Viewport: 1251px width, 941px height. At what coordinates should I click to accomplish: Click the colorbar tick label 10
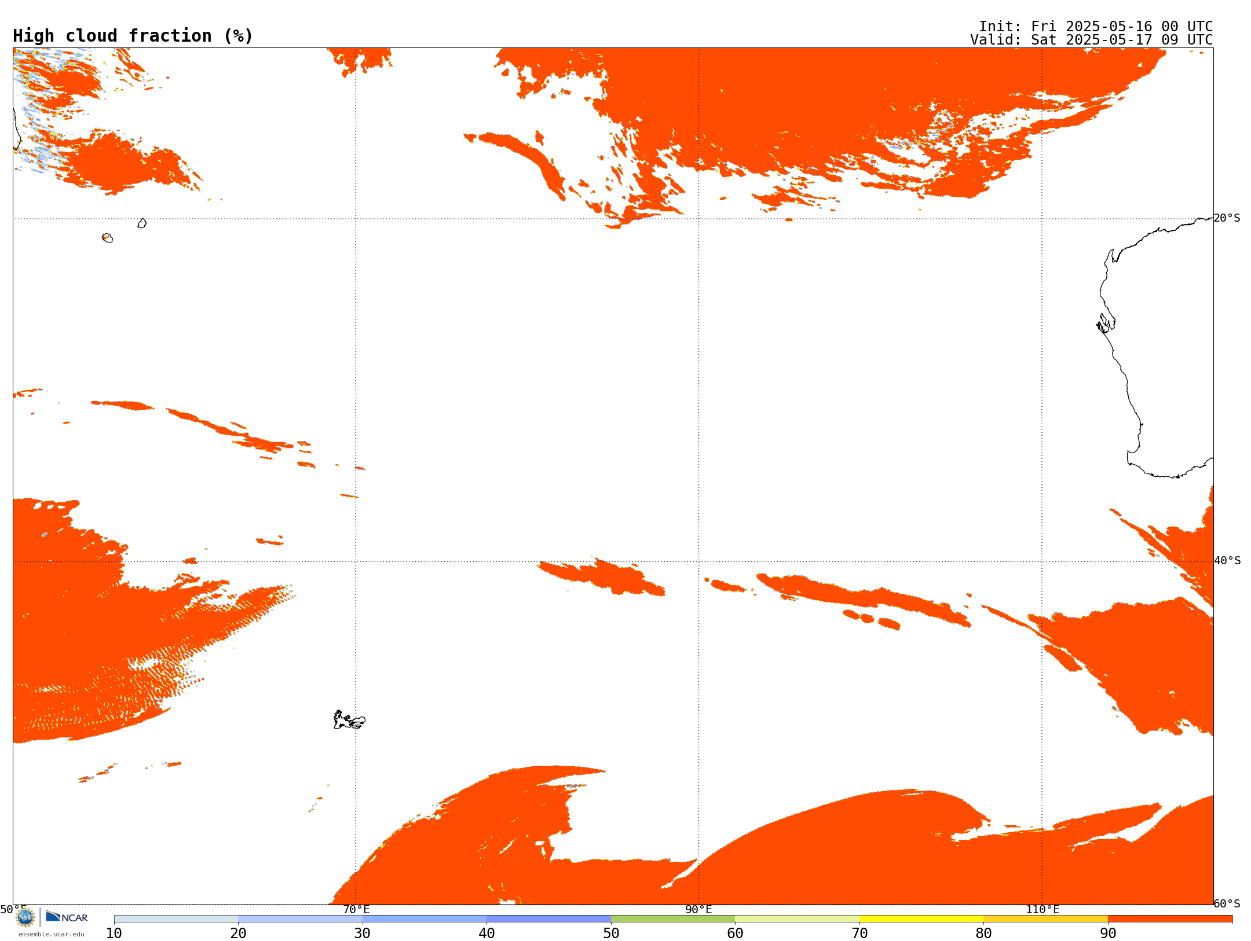[x=114, y=933]
